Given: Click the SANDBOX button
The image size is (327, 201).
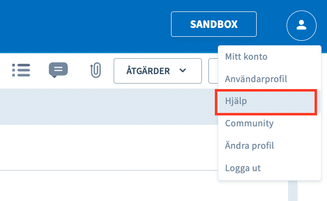Looking at the screenshot, I should pos(214,24).
